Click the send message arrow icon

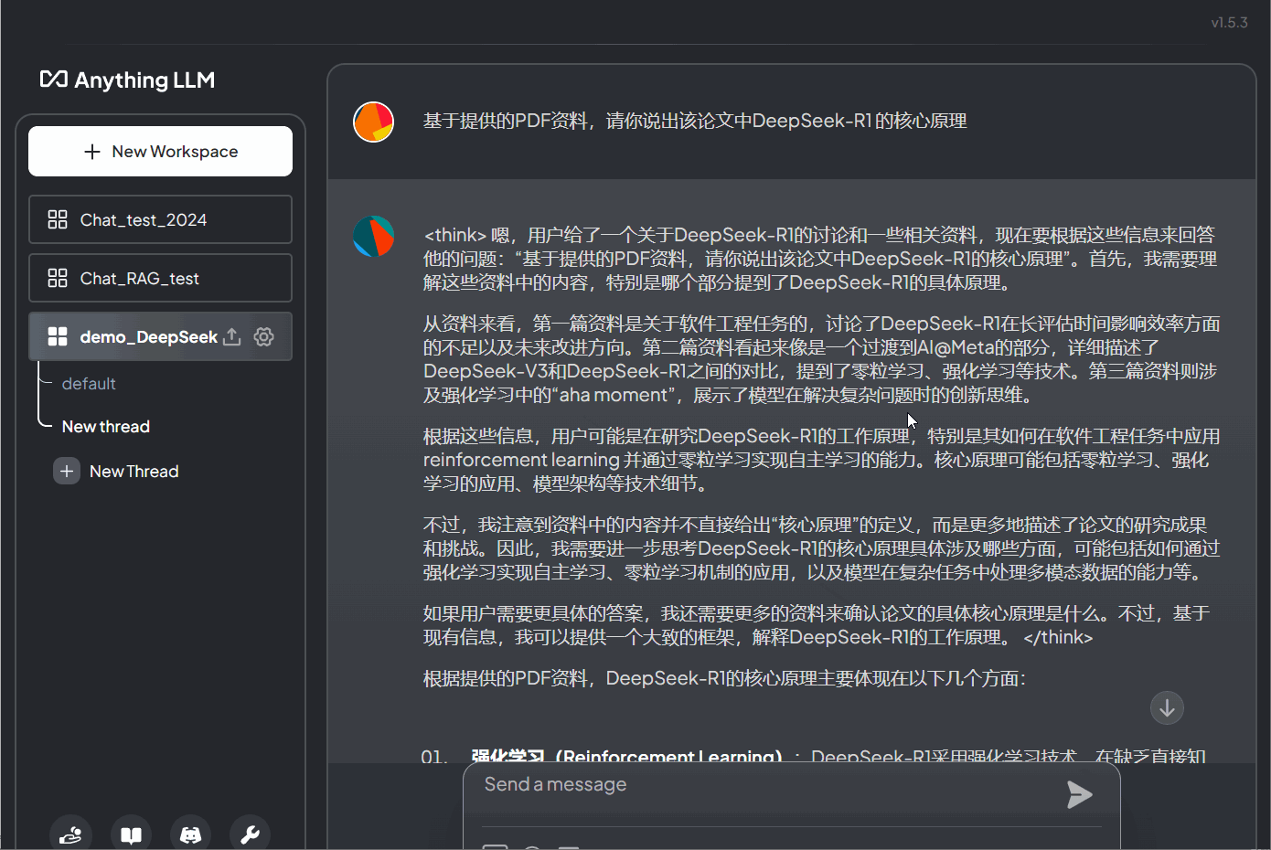1080,794
